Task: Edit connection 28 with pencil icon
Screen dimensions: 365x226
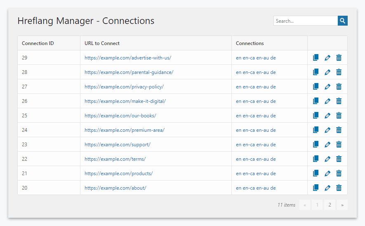Action: (327, 72)
